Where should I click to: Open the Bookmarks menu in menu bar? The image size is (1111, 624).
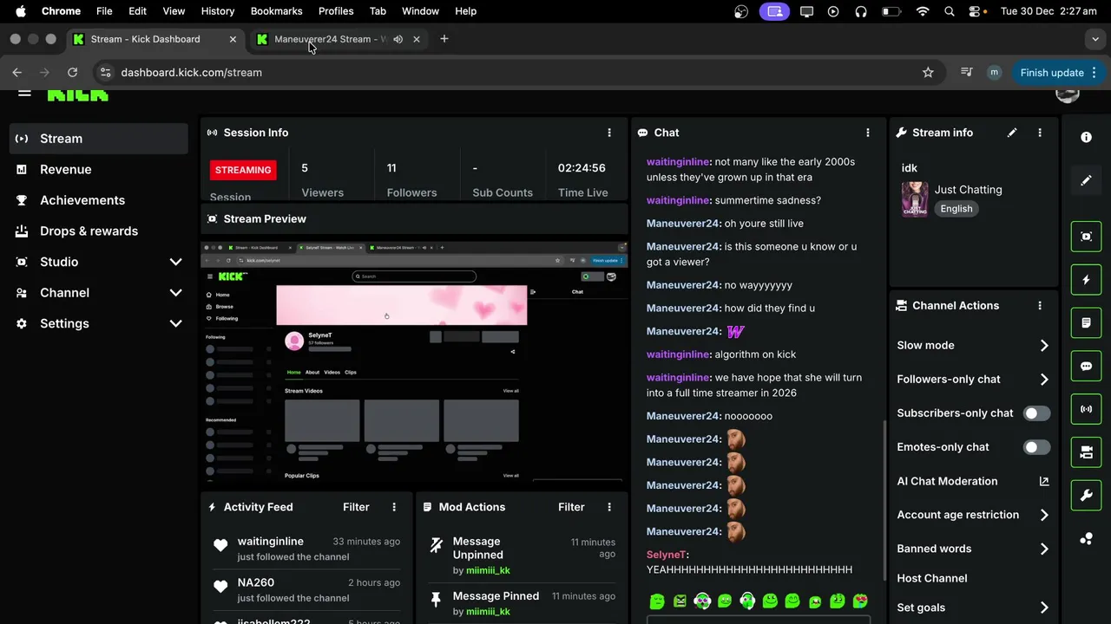276,11
